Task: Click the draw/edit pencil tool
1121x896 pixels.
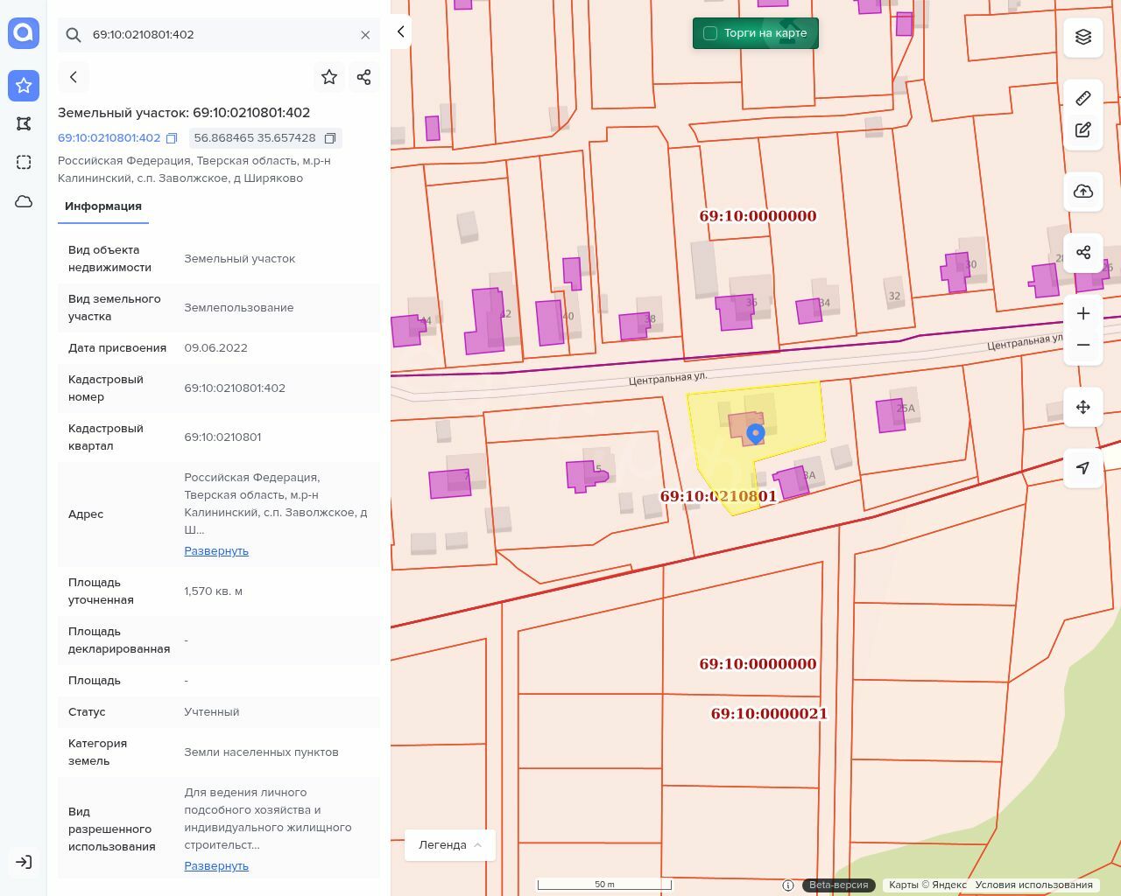Action: 1082,130
